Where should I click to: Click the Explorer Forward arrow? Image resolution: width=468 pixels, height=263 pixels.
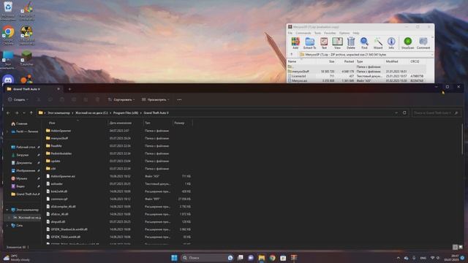point(17,113)
